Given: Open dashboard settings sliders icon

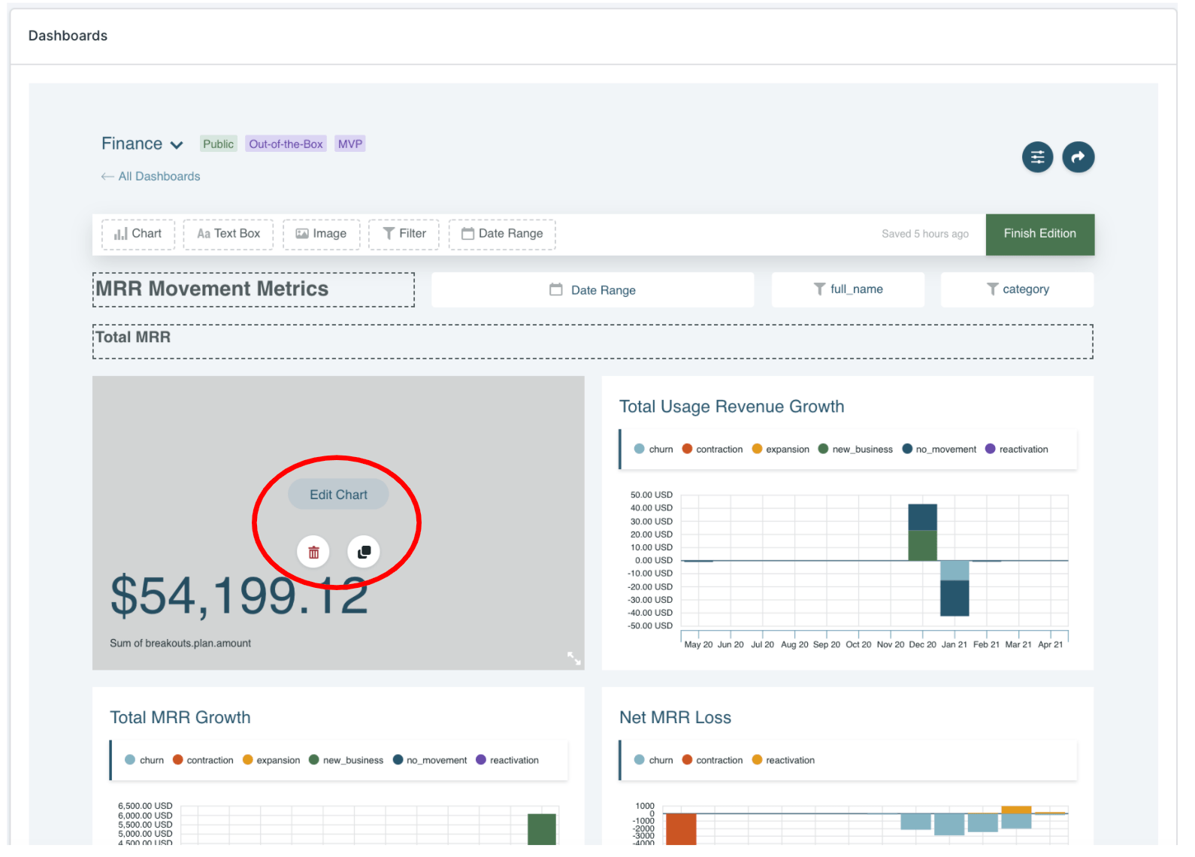Looking at the screenshot, I should [x=1037, y=157].
